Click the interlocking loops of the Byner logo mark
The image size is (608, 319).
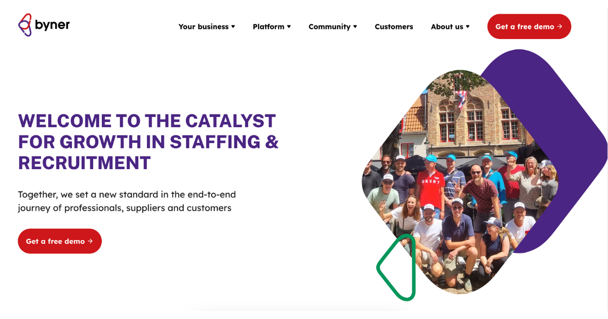click(25, 24)
